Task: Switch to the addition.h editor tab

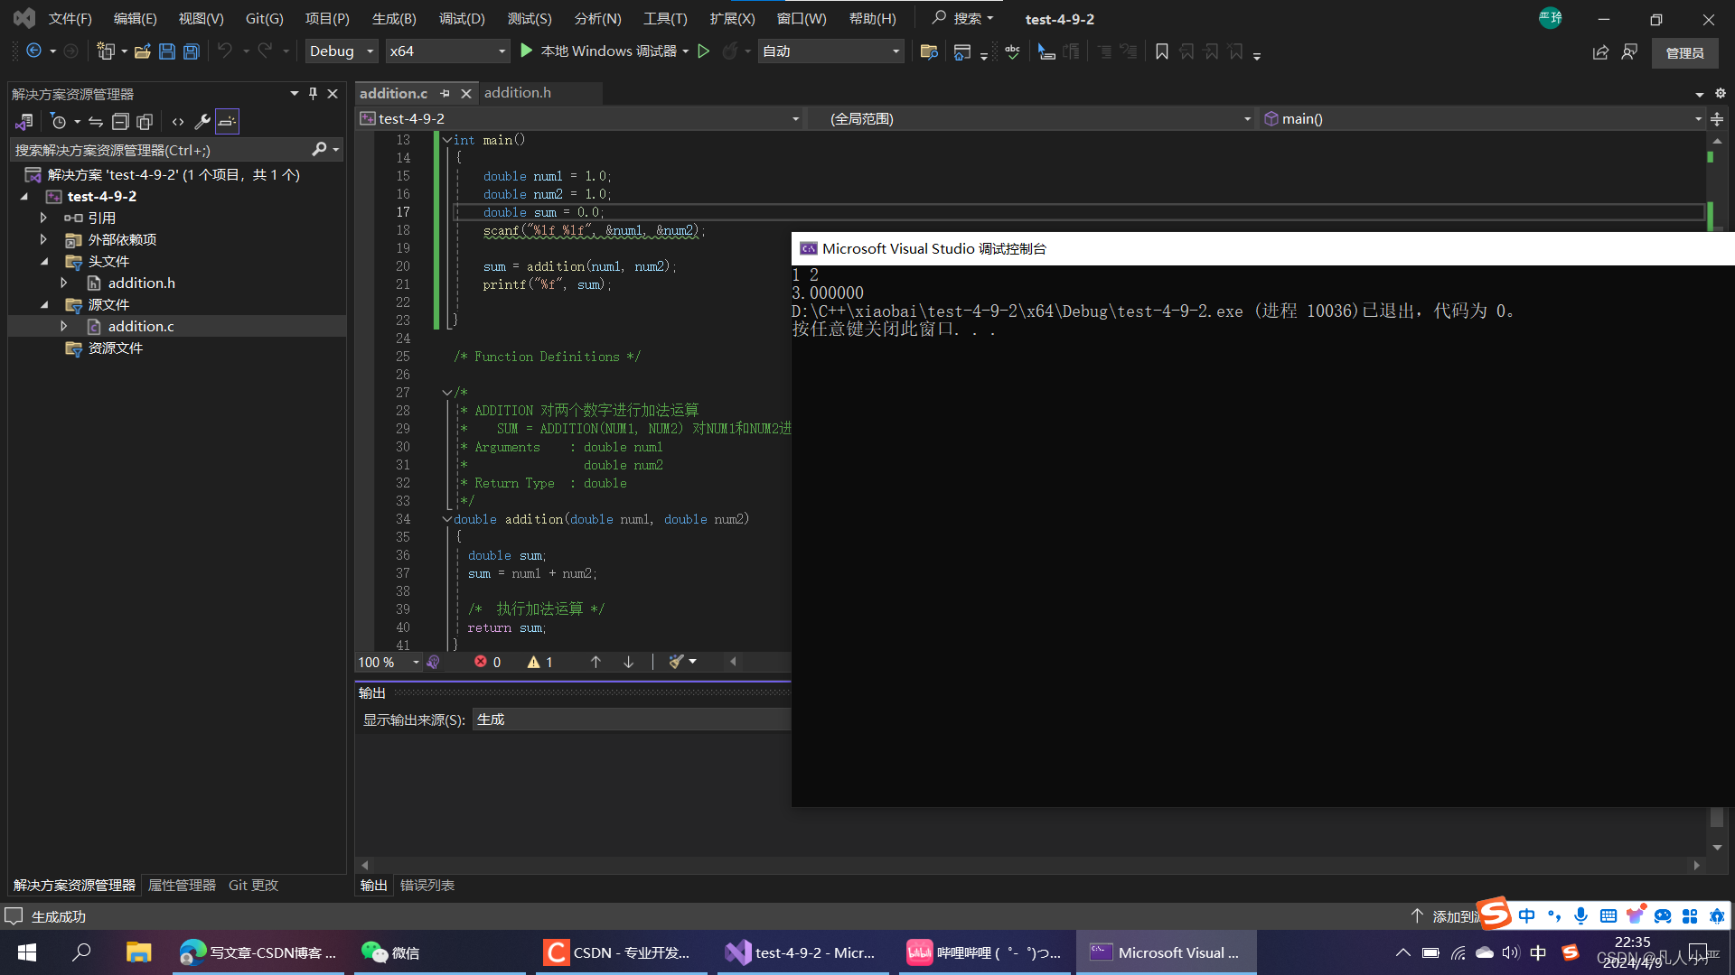Action: point(518,93)
